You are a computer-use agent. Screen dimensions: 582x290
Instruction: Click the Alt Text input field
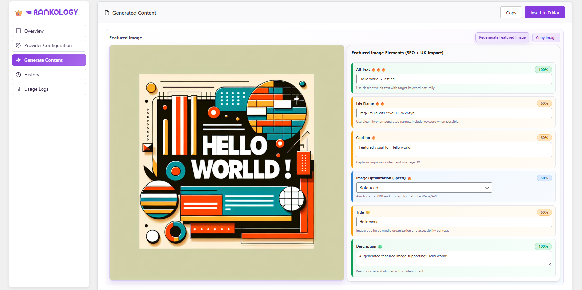[454, 79]
